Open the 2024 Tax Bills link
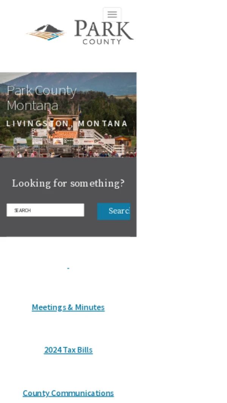Image resolution: width=227 pixels, height=403 pixels. coord(68,350)
